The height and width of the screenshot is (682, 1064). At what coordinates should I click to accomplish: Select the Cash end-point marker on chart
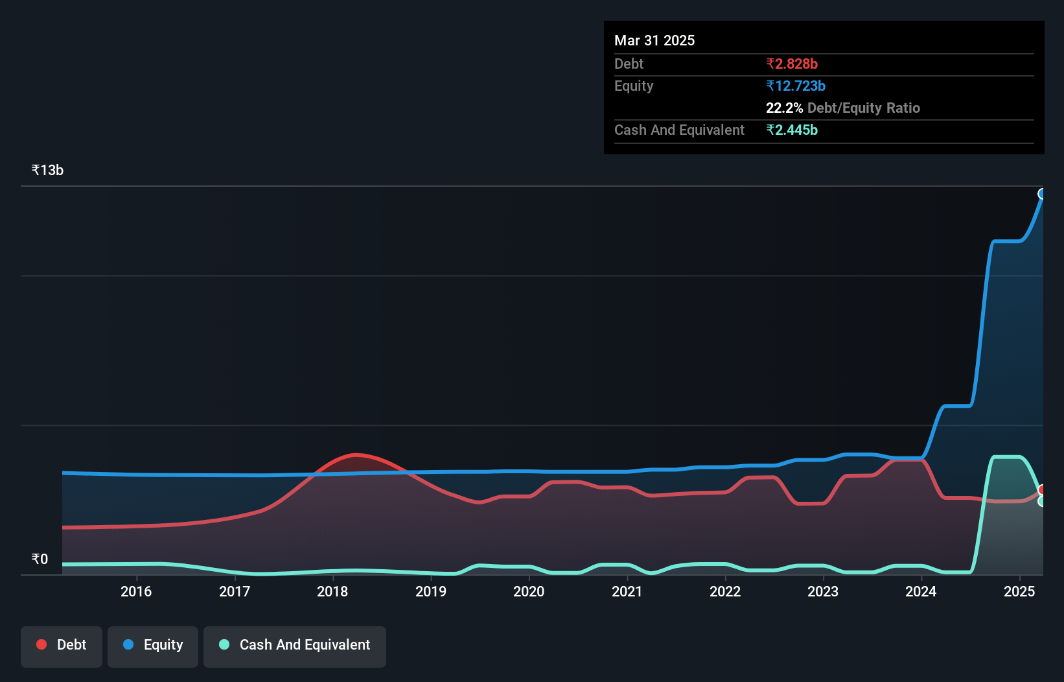click(1042, 501)
